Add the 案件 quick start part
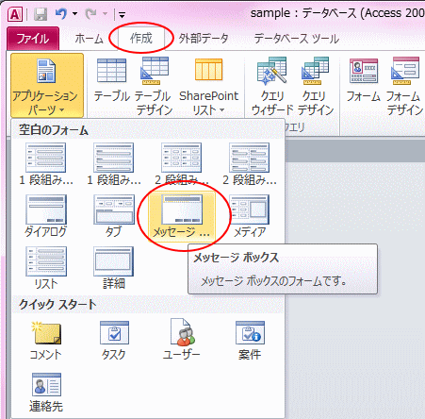The width and height of the screenshot is (425, 419). tap(250, 341)
